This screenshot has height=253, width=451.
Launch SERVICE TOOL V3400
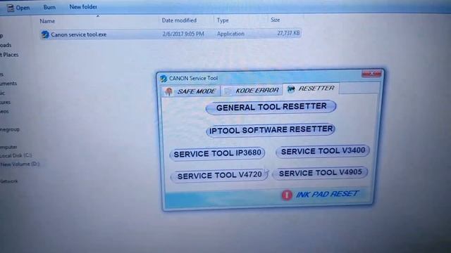[323, 151]
